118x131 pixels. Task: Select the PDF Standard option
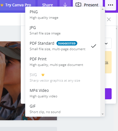pos(63,46)
